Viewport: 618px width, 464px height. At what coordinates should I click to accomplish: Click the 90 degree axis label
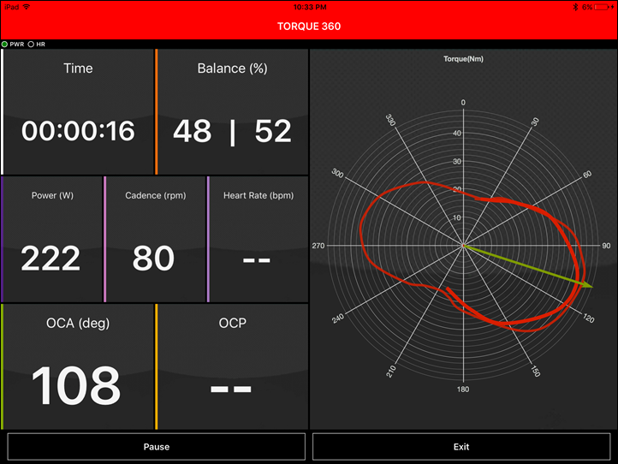click(606, 246)
